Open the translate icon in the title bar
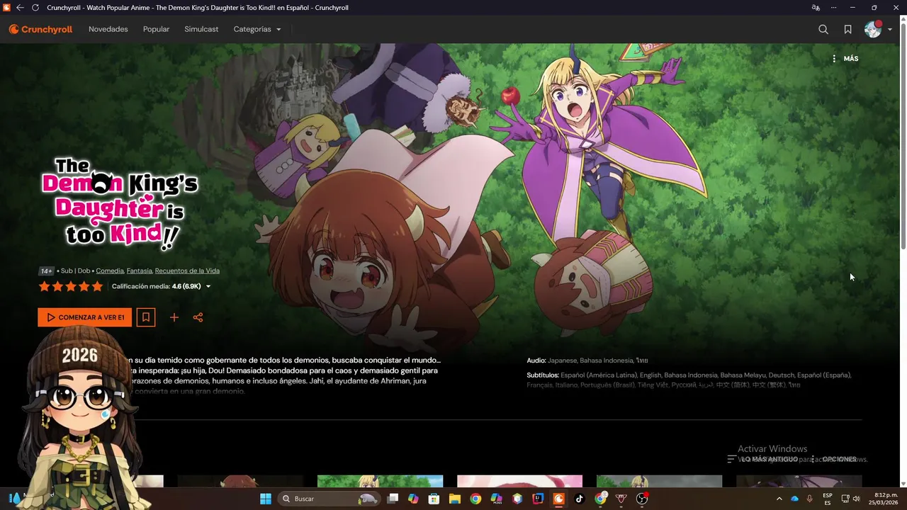The height and width of the screenshot is (510, 907). pos(816,8)
